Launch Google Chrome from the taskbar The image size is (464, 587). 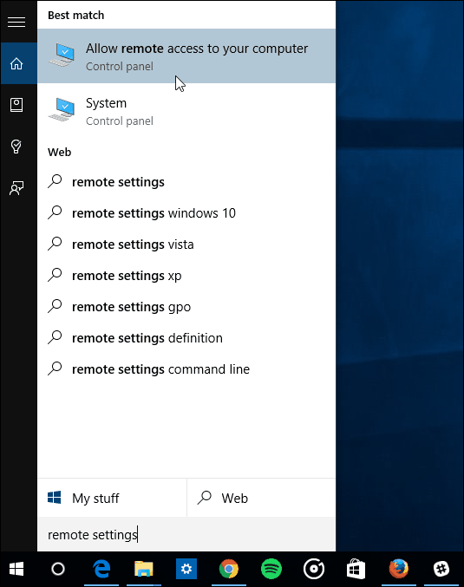point(229,569)
